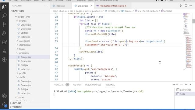
Task: Close the terminal panel
Action: tap(191, 85)
